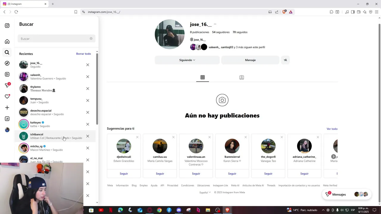The width and height of the screenshot is (381, 214).
Task: Follow lkarensierral with Seguir button
Action: coord(232,174)
